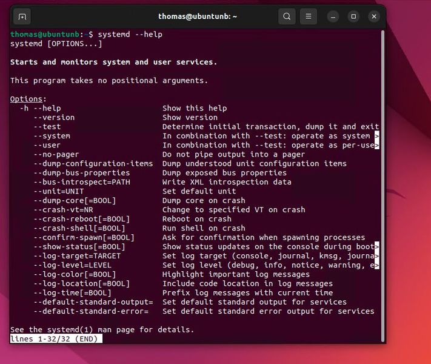Click the 'Show version' description
The image size is (431, 364).
[x=190, y=118]
